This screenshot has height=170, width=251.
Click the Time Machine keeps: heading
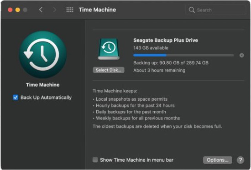click(115, 91)
